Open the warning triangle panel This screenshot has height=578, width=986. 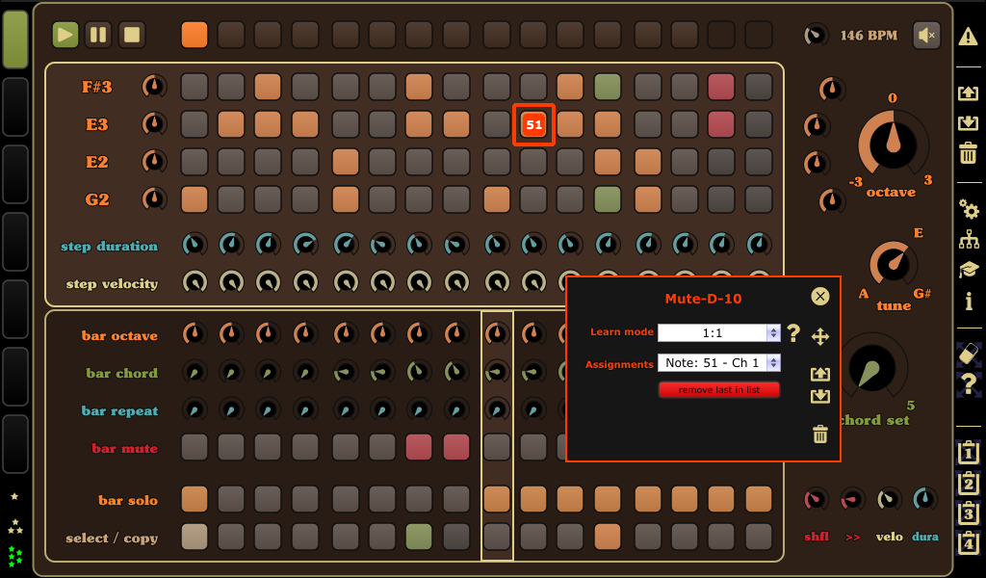pyautogui.click(x=969, y=37)
